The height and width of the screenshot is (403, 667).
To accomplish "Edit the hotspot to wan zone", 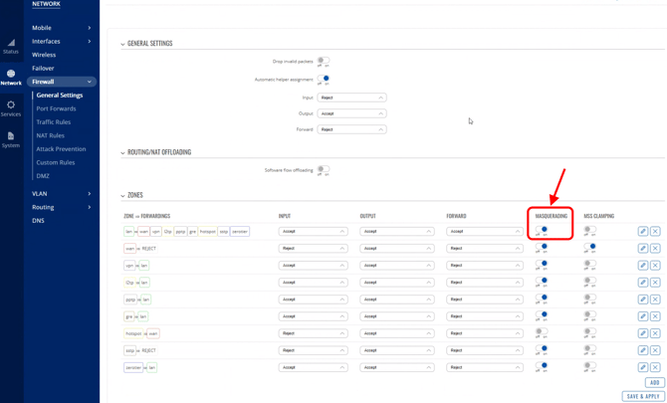I will click(643, 333).
